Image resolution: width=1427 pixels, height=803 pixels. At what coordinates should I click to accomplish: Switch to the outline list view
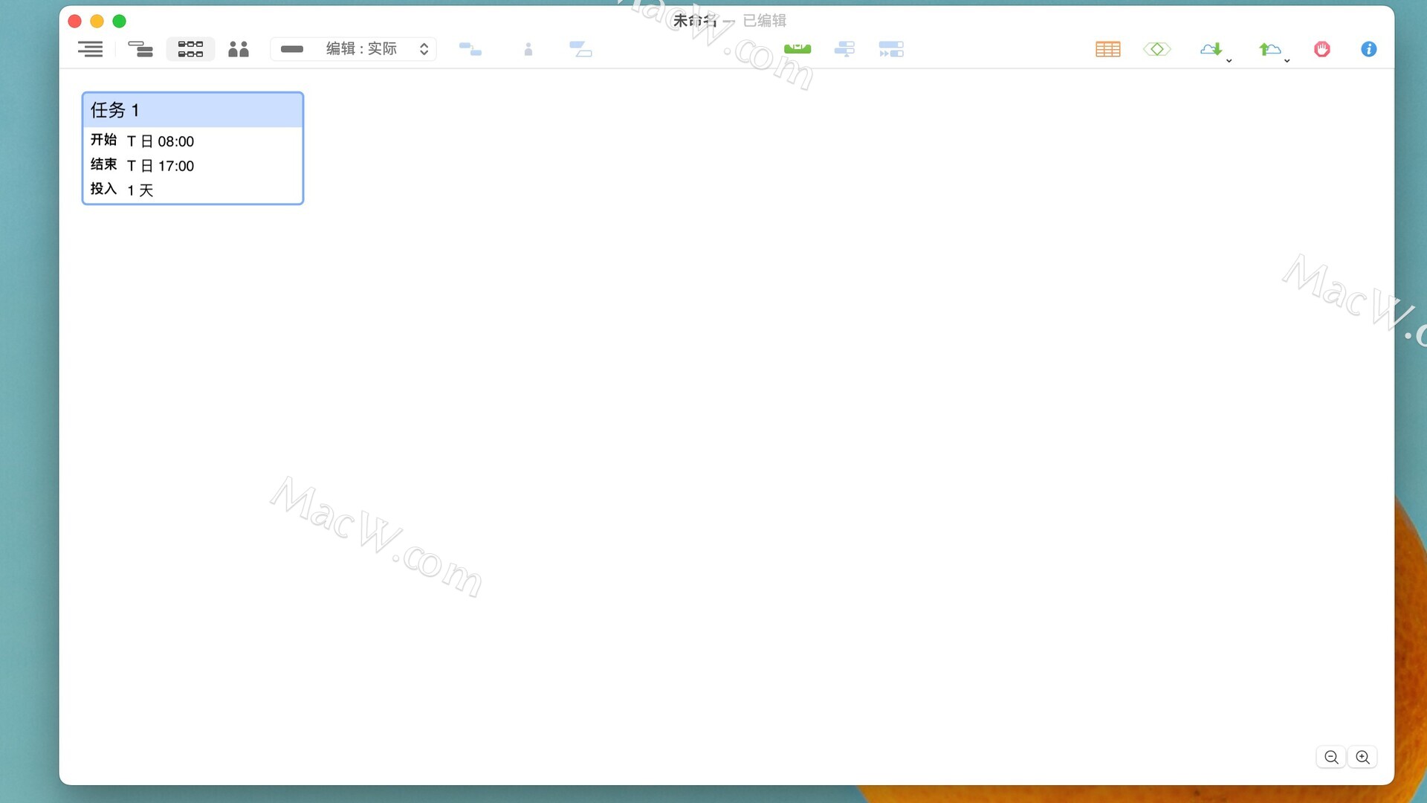coord(91,49)
